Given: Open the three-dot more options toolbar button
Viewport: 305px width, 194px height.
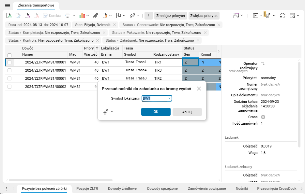Looking at the screenshot, I should pos(149,16).
